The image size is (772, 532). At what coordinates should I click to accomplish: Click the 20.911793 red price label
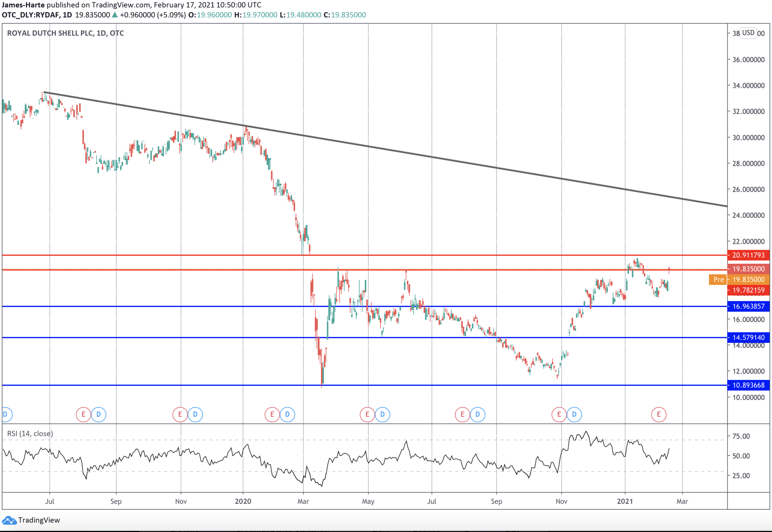click(x=748, y=255)
